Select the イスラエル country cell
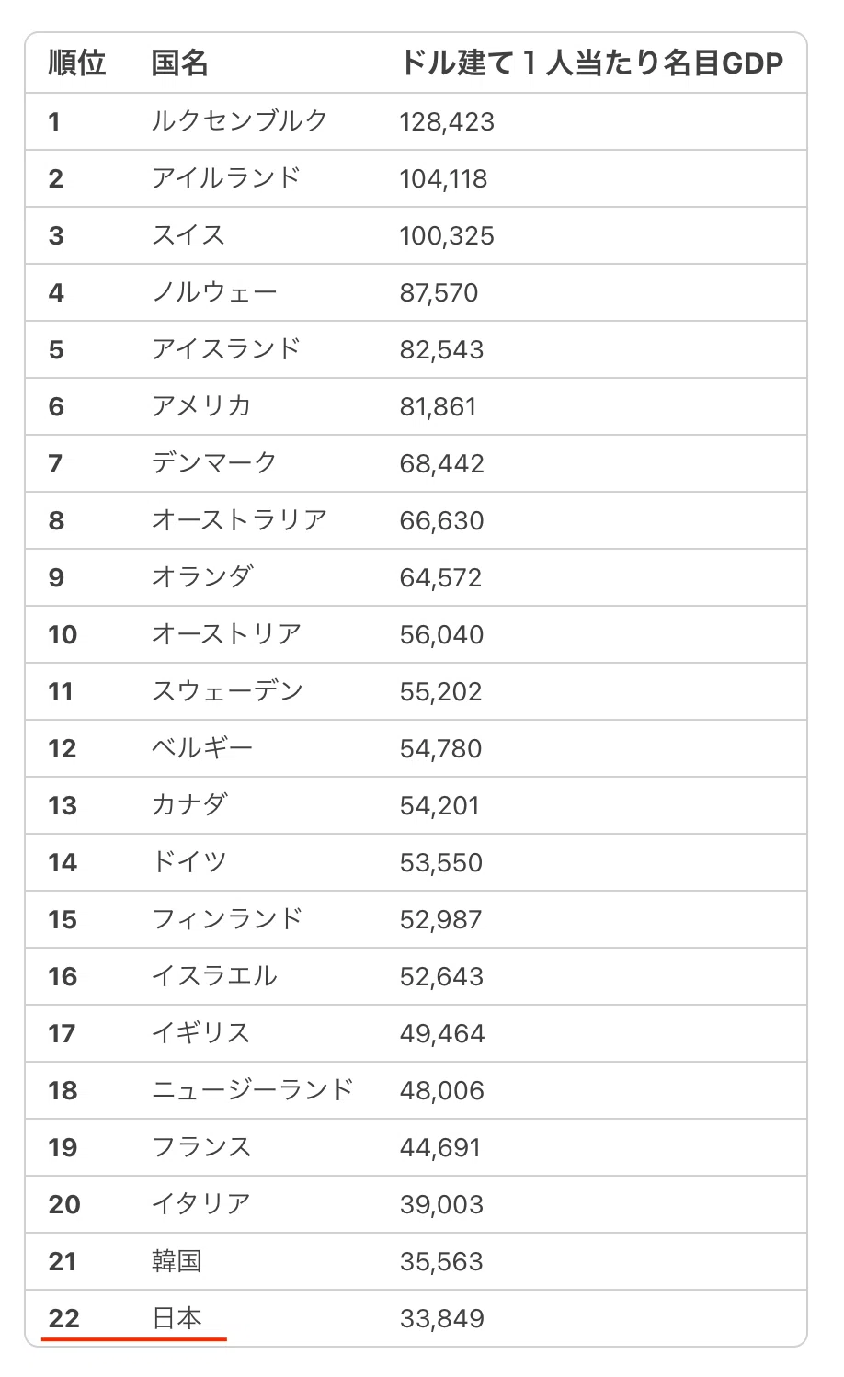Image resolution: width=844 pixels, height=1377 pixels. 214,976
